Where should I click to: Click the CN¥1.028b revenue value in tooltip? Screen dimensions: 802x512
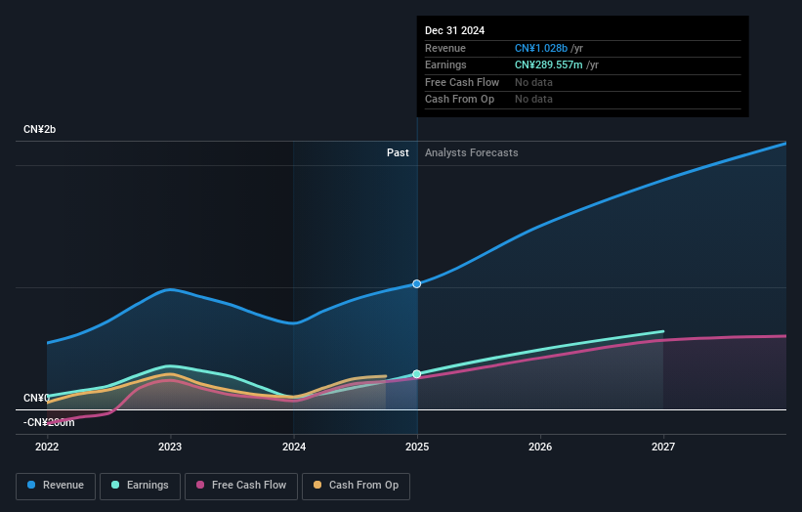542,48
